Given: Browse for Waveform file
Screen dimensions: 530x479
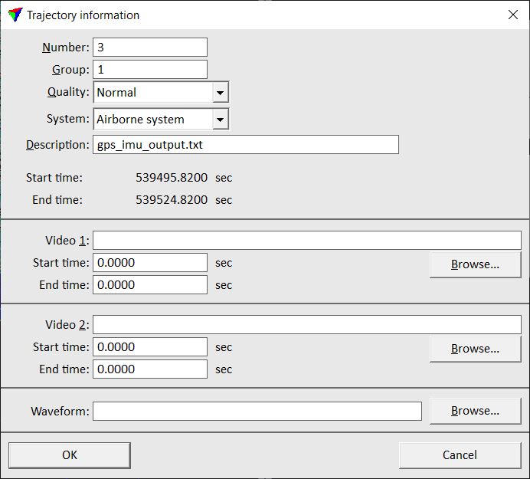Looking at the screenshot, I should coord(475,411).
